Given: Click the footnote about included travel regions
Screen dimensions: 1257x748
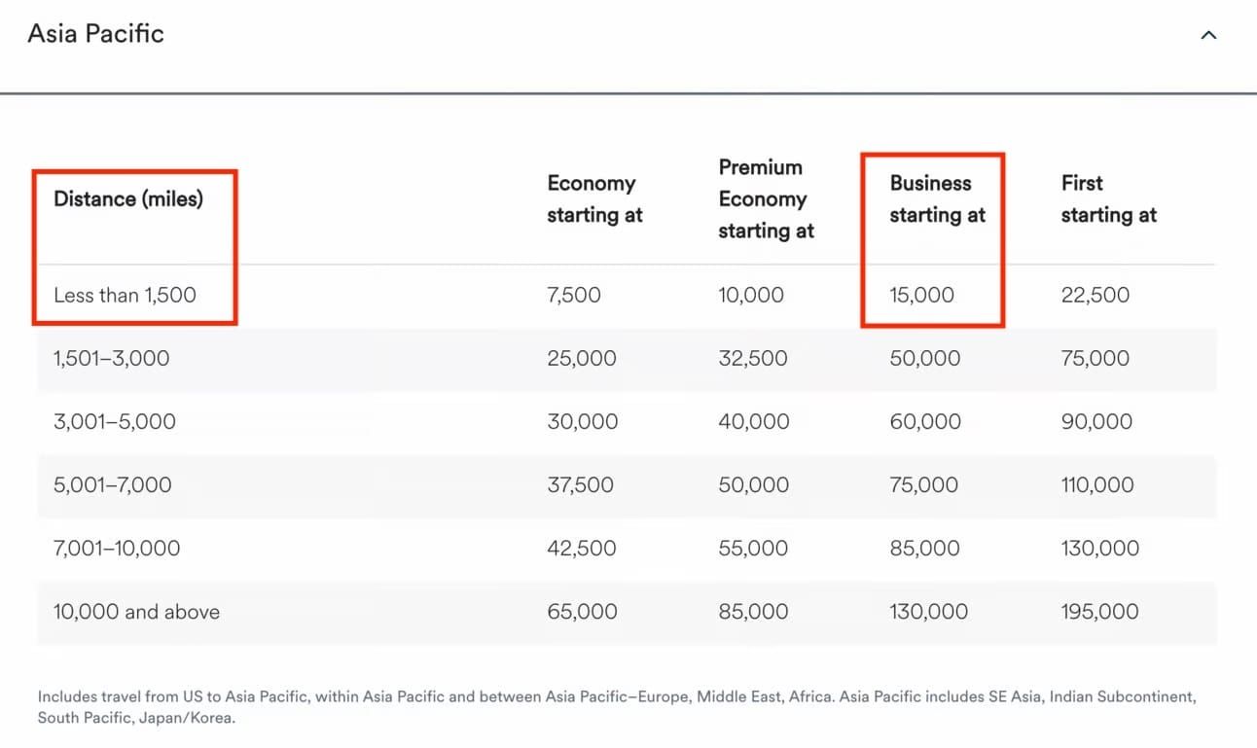Looking at the screenshot, I should click(x=617, y=708).
